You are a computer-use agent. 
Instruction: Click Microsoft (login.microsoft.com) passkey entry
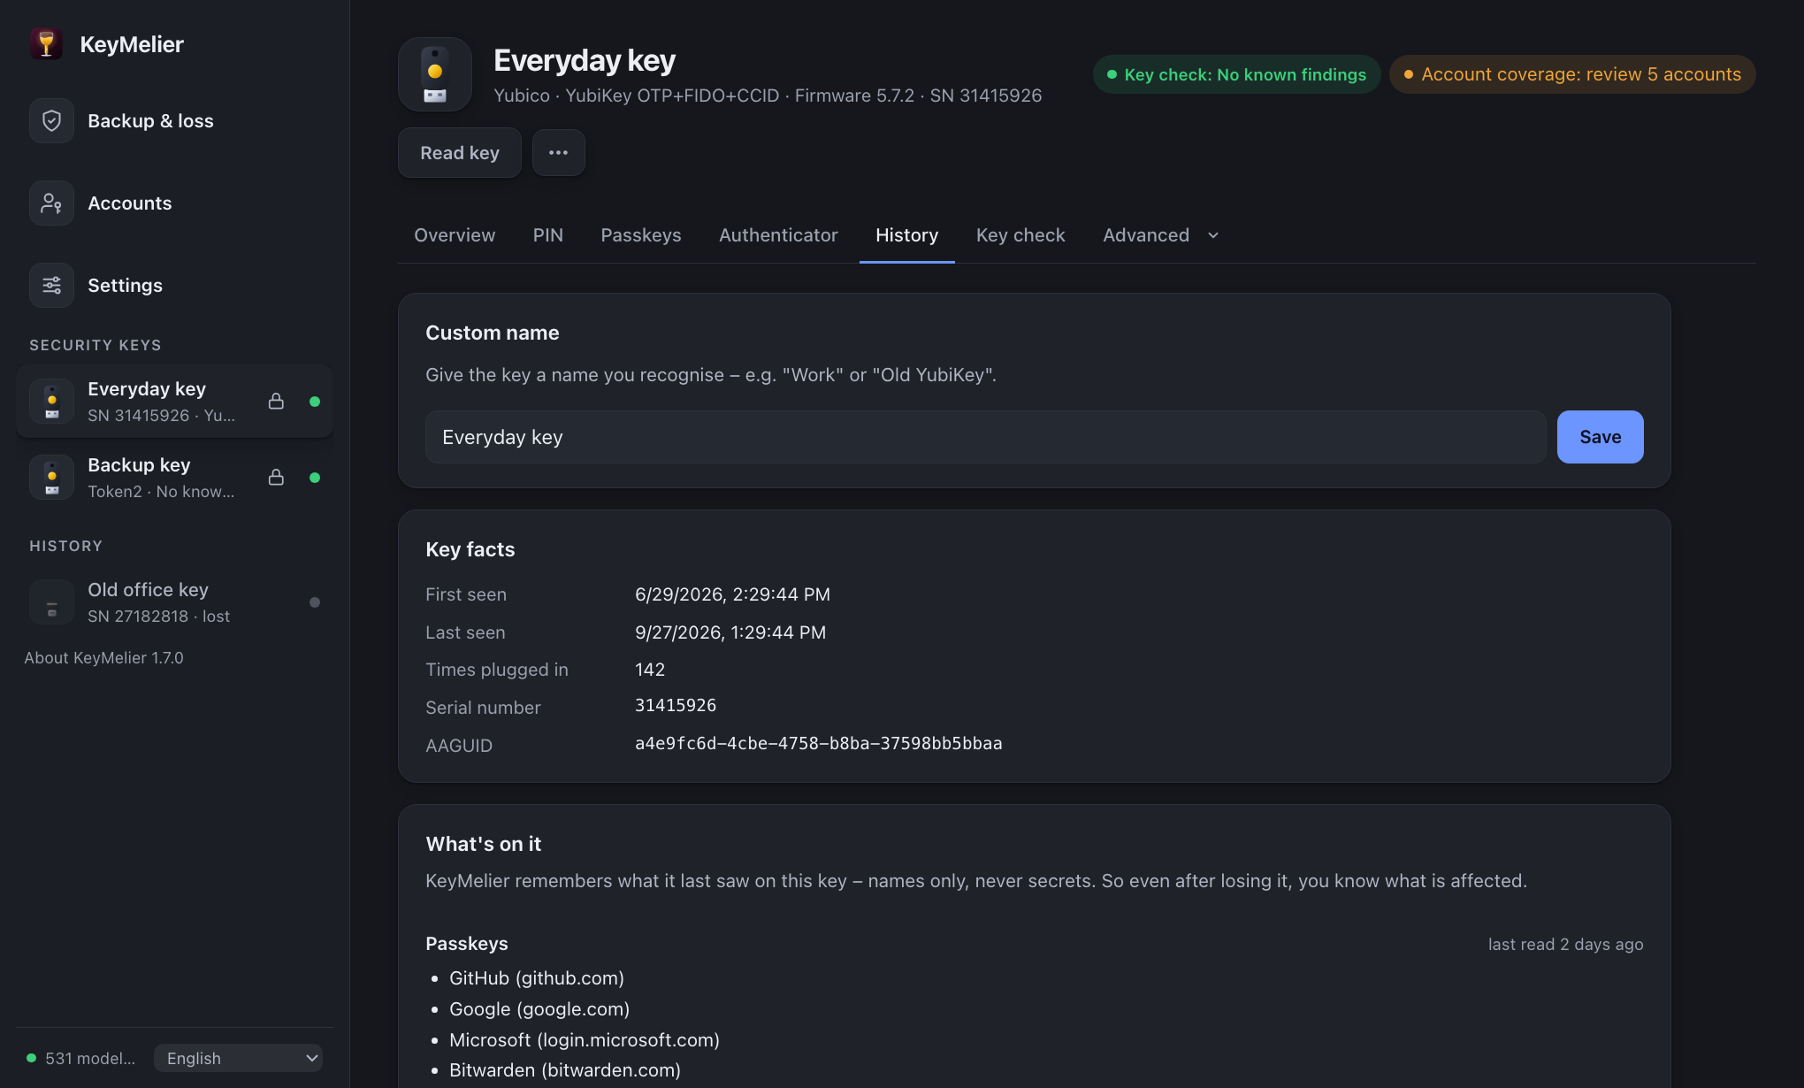(x=584, y=1040)
